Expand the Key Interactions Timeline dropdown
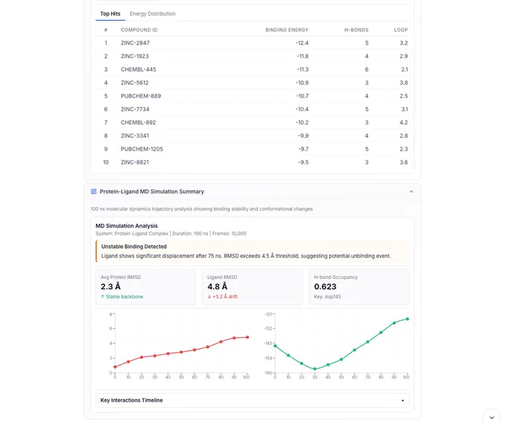The width and height of the screenshot is (507, 422). (x=252, y=400)
